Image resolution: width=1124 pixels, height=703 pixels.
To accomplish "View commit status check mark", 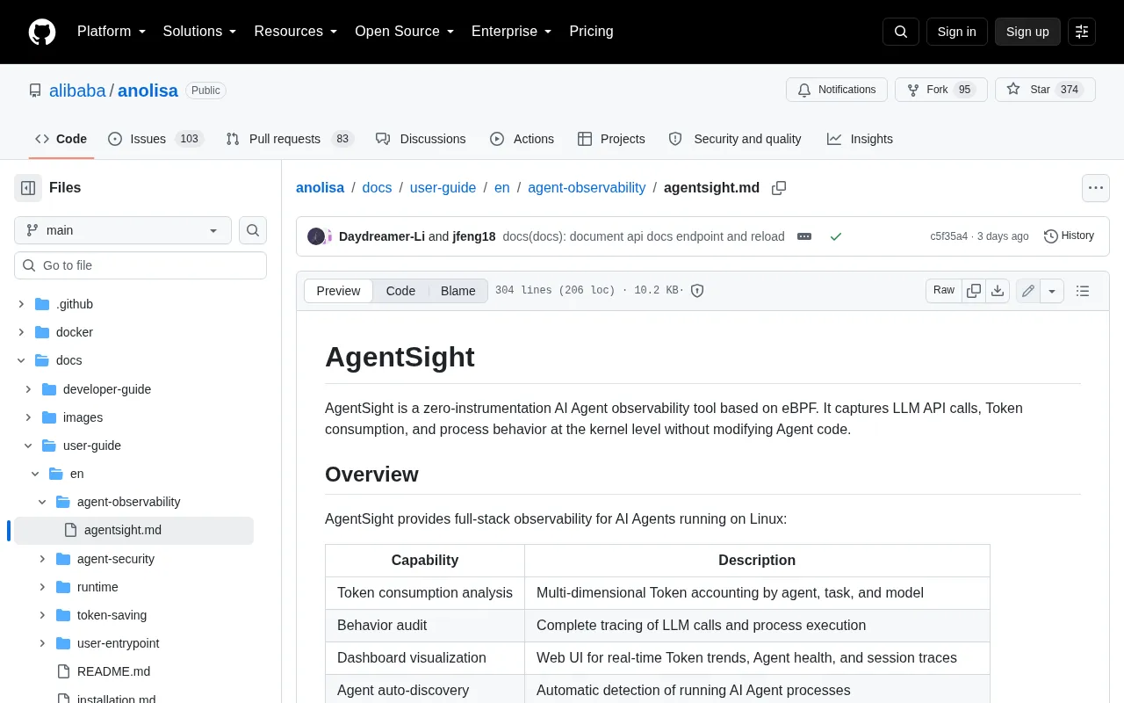I will point(836,236).
